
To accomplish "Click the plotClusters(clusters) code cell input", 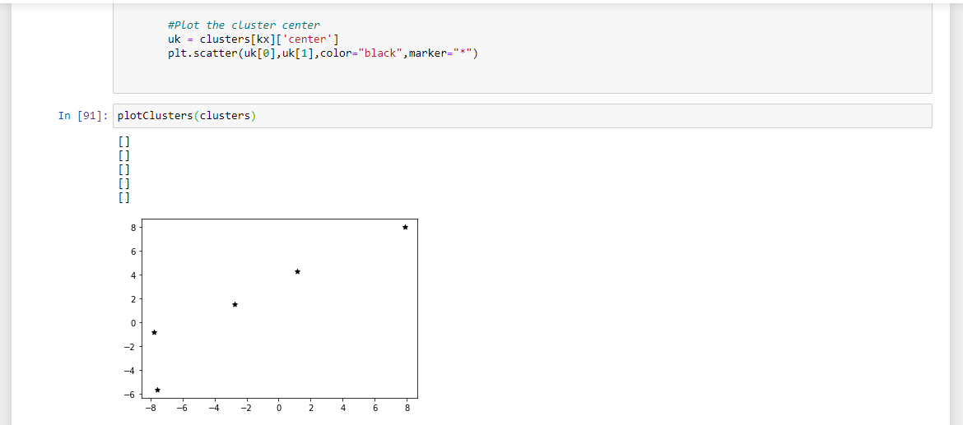I will [x=522, y=116].
